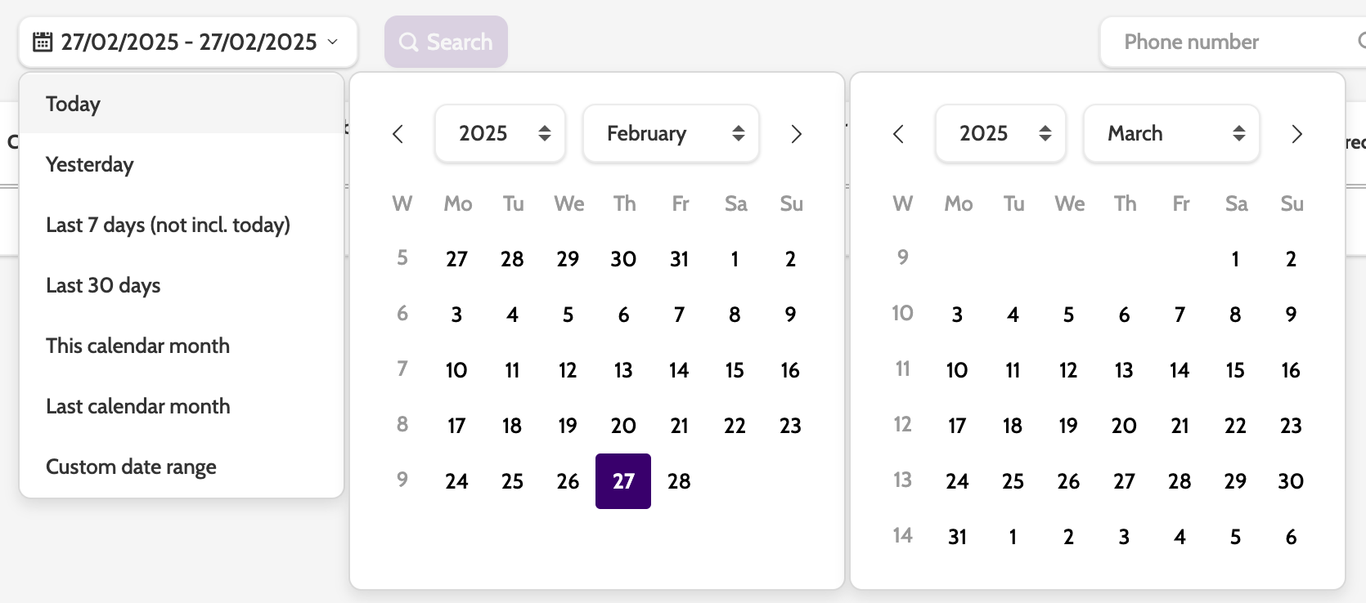
Task: Open the March month dropdown
Action: pyautogui.click(x=1171, y=133)
